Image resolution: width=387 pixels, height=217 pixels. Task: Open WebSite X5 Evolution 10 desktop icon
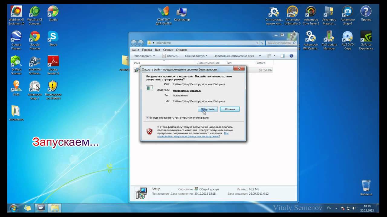pyautogui.click(x=16, y=15)
